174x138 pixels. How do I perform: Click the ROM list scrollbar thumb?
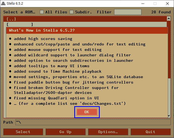169,50
